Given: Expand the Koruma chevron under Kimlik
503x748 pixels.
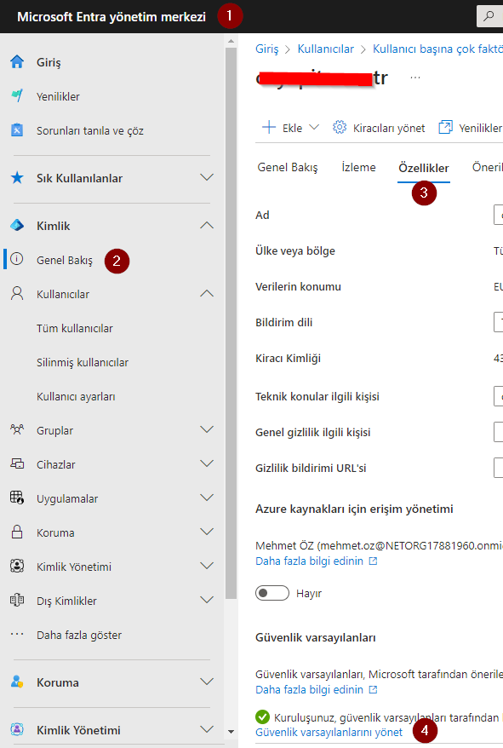Looking at the screenshot, I should [x=207, y=532].
